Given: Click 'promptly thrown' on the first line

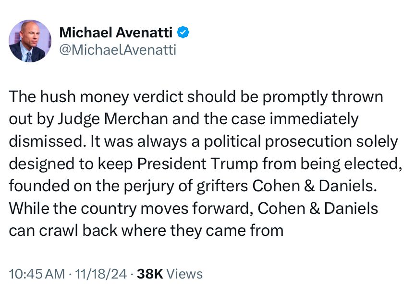Looking at the screenshot, I should coord(323,97).
